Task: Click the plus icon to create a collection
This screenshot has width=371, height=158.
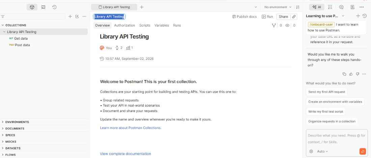Action: click(x=70, y=16)
